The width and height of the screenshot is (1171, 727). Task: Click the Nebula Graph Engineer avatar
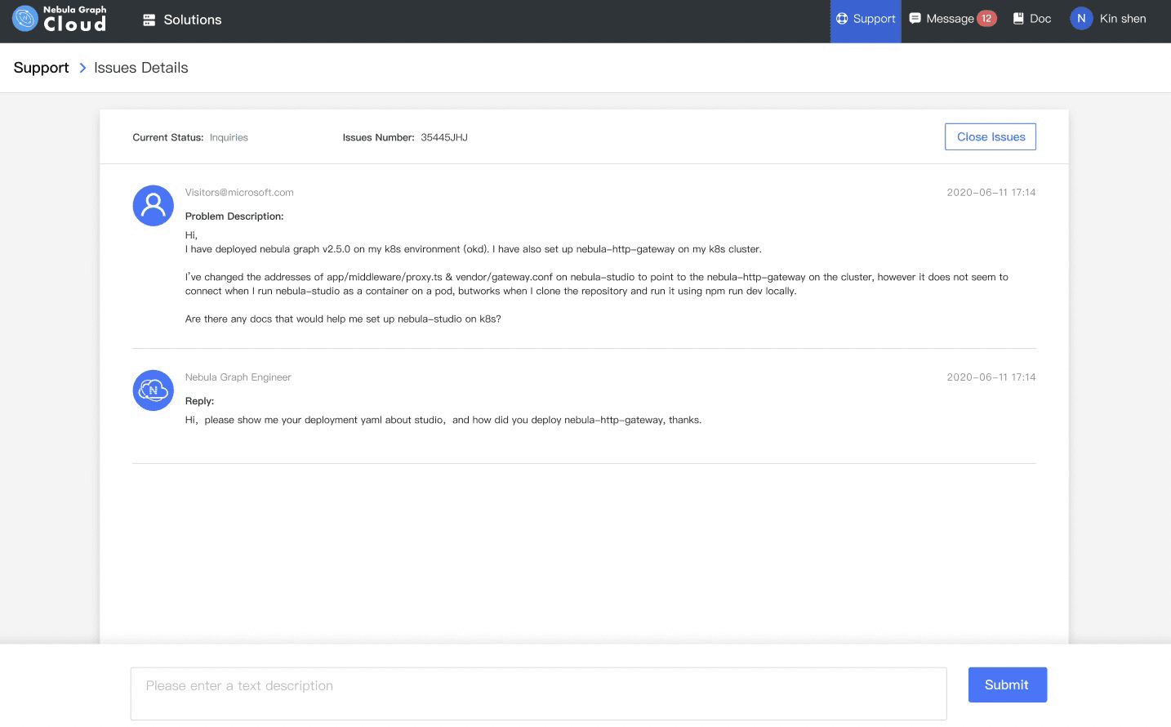[x=153, y=390]
